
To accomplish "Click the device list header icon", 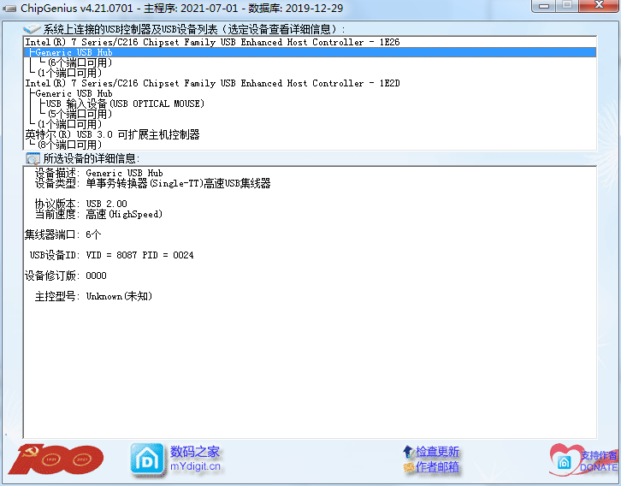I will [33, 29].
